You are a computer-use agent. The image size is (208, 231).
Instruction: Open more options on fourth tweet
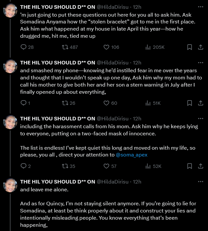click(201, 182)
